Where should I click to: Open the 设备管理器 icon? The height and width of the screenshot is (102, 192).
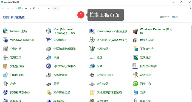(49, 75)
